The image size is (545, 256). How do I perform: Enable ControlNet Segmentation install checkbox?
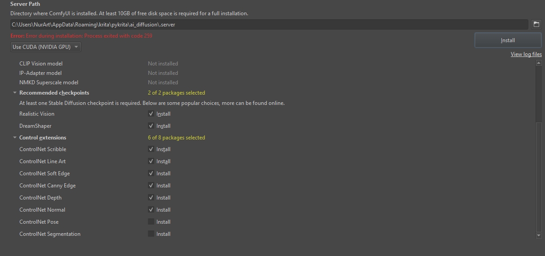tap(151, 234)
